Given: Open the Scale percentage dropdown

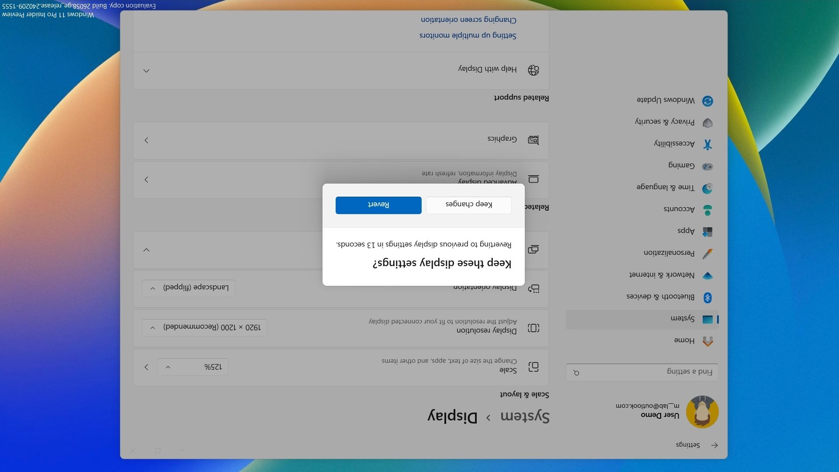Looking at the screenshot, I should pos(193,367).
